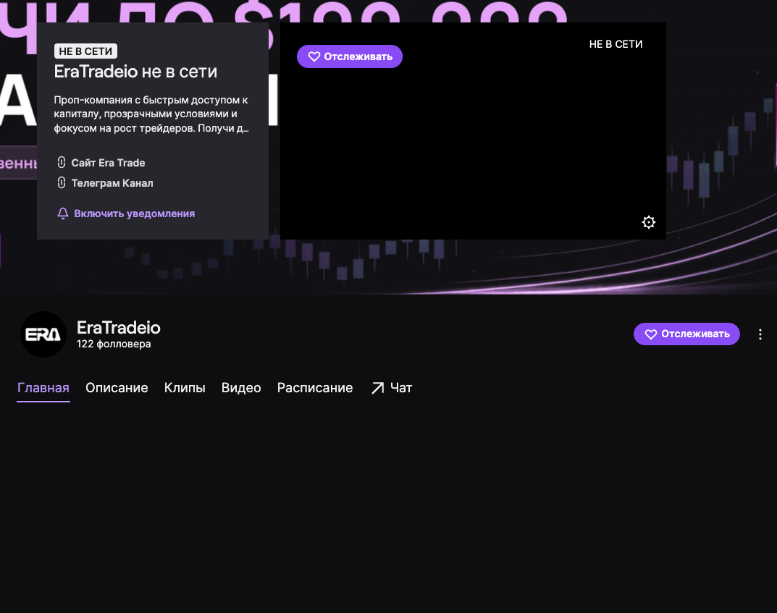The height and width of the screenshot is (613, 777).
Task: Switch to the Описание tab
Action: coord(117,388)
